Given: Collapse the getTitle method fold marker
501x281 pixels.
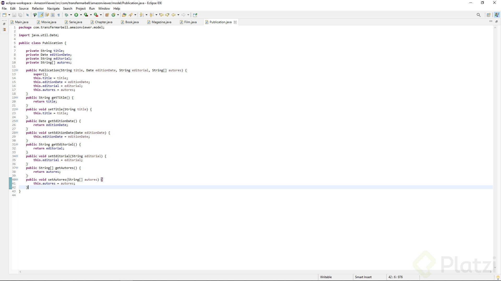Looking at the screenshot, I should point(17,98).
